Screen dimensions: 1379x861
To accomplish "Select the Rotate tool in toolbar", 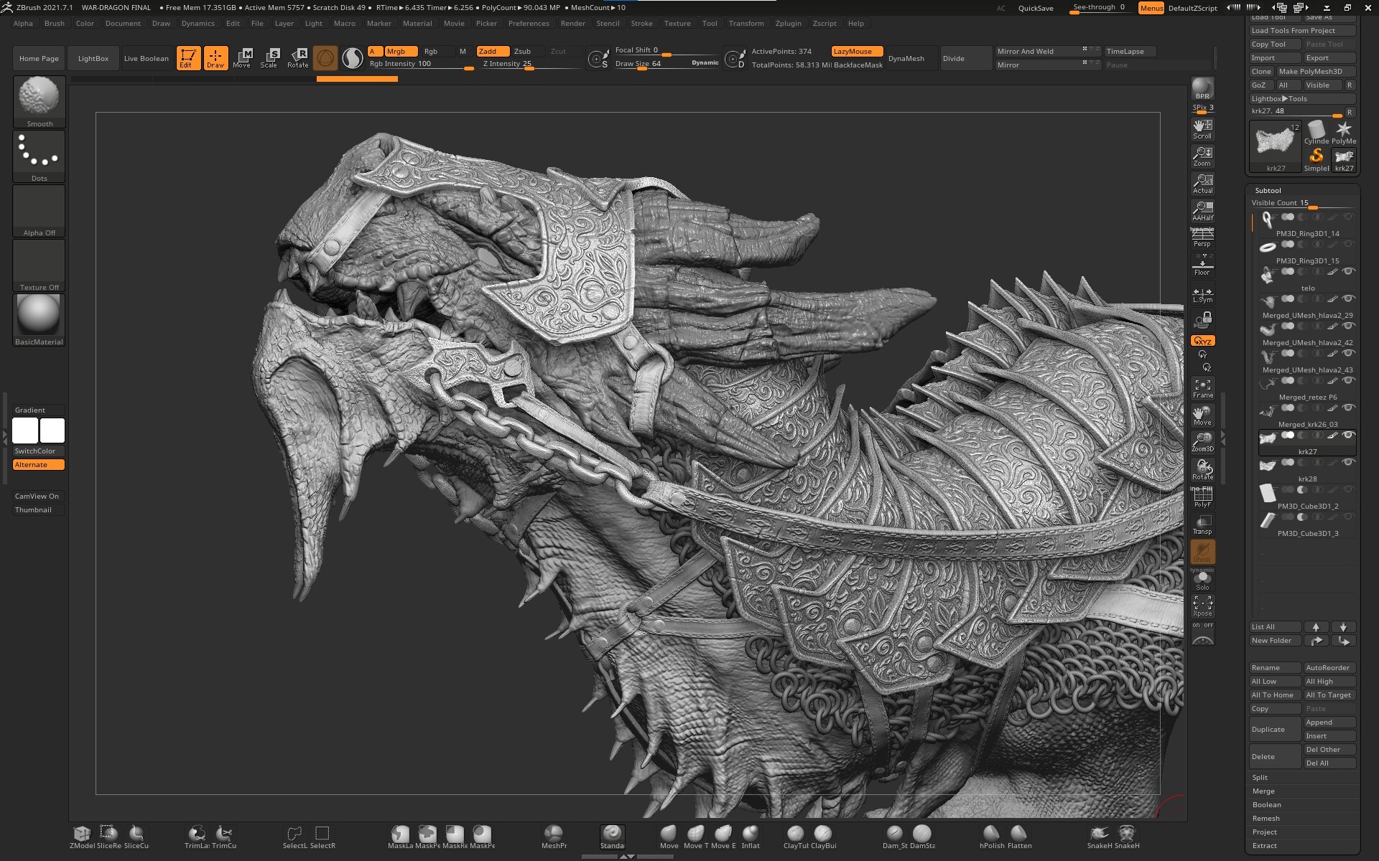I will click(x=298, y=57).
